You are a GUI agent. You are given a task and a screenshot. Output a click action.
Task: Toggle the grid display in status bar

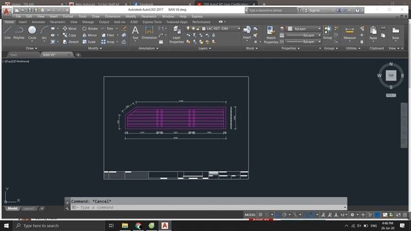(x=261, y=215)
